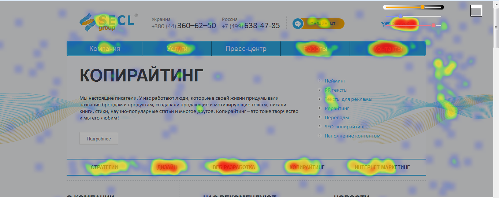The width and height of the screenshot is (499, 198).
Task: Go to the Контакты menu item
Action: point(388,49)
